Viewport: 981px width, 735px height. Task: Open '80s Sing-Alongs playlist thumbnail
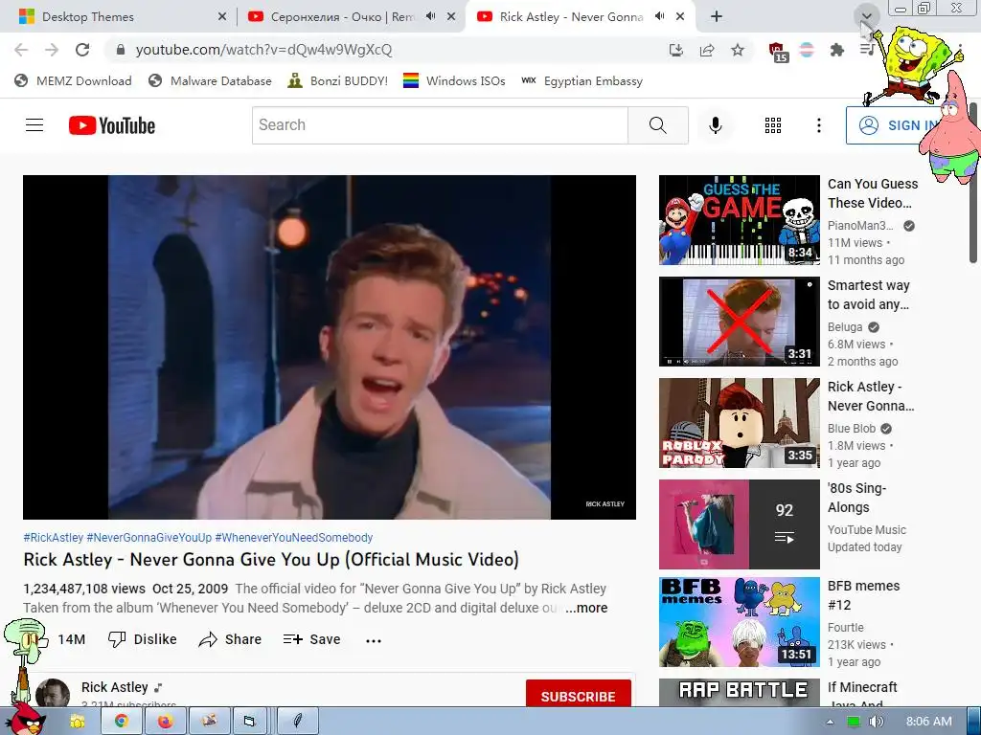click(x=739, y=523)
